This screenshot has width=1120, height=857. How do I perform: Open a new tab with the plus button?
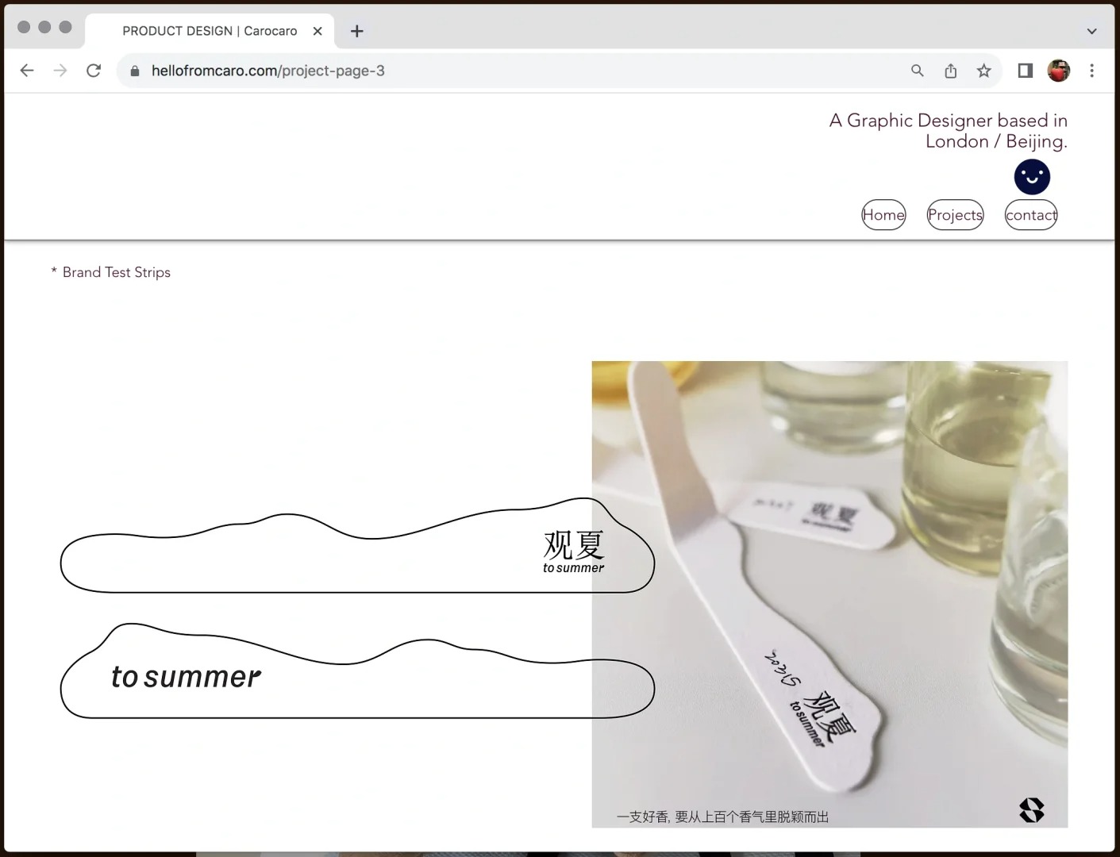pyautogui.click(x=357, y=31)
